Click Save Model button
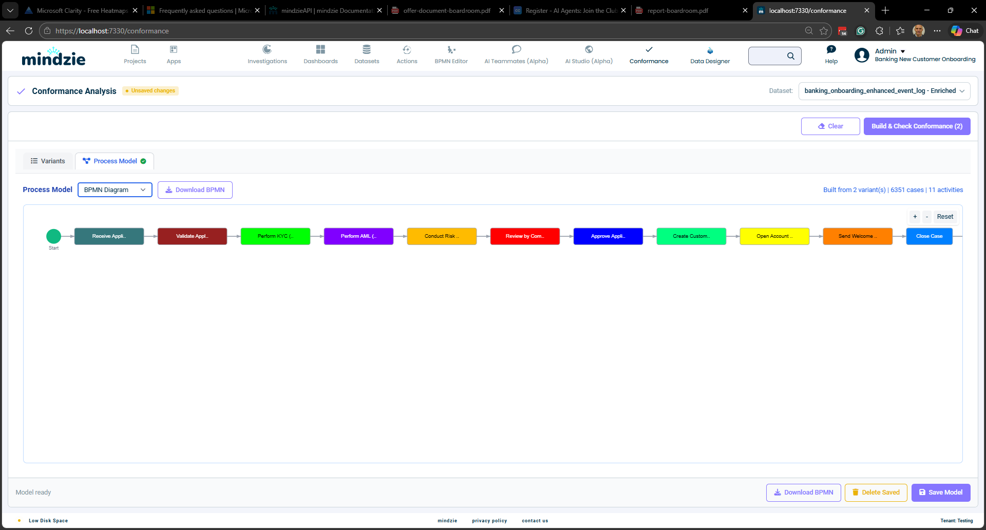 coord(941,493)
